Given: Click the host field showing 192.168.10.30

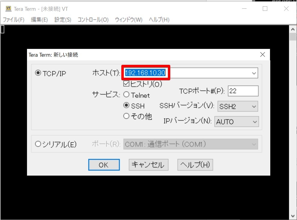Looking at the screenshot, I should coord(191,73).
